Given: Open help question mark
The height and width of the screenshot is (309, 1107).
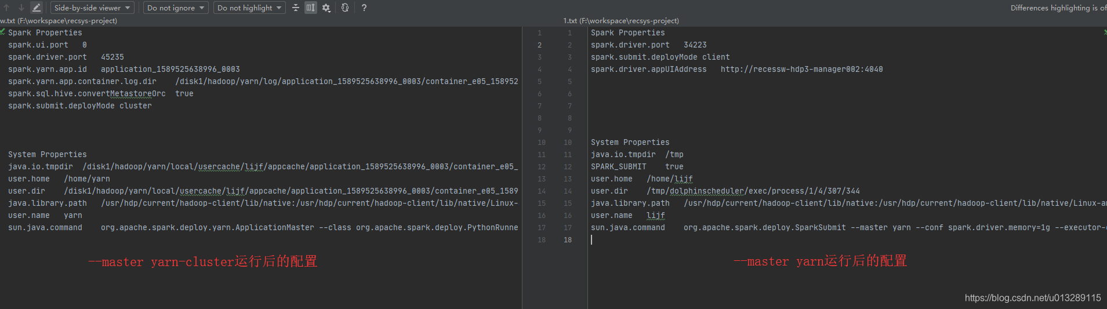Looking at the screenshot, I should 364,8.
